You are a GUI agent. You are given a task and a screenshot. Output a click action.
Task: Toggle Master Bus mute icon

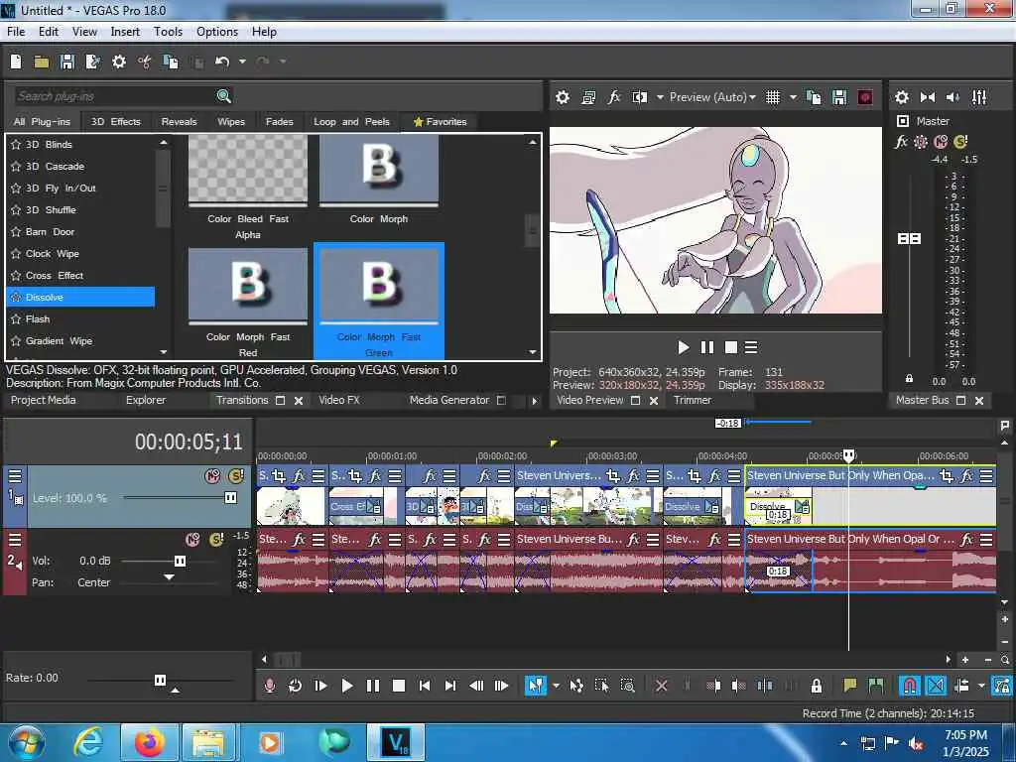pyautogui.click(x=941, y=141)
